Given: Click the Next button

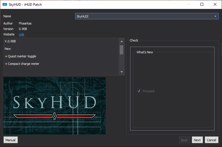Looking at the screenshot, I should pos(197,140).
